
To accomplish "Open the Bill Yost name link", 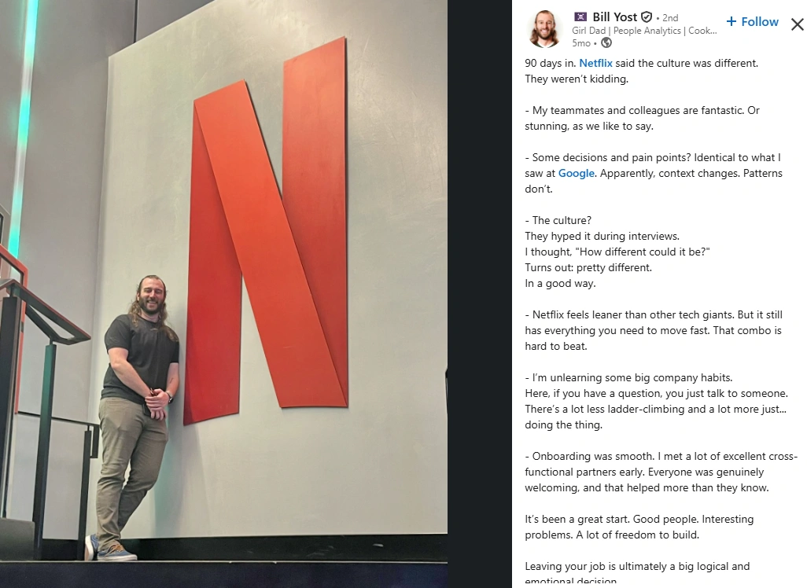I will pyautogui.click(x=614, y=17).
